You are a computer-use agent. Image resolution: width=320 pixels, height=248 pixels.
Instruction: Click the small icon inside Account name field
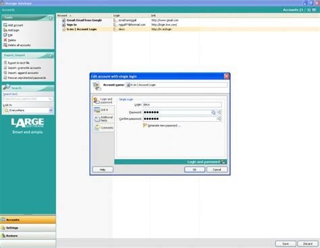pyautogui.click(x=128, y=85)
